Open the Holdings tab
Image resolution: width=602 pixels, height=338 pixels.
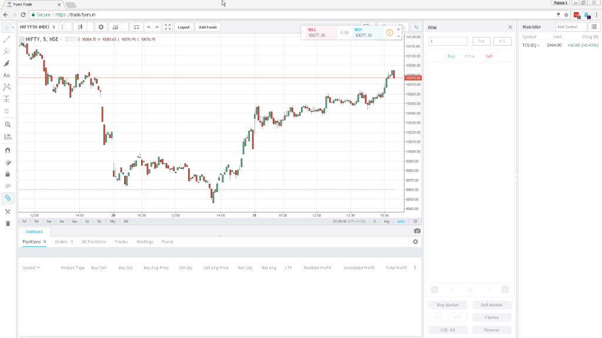click(x=145, y=241)
